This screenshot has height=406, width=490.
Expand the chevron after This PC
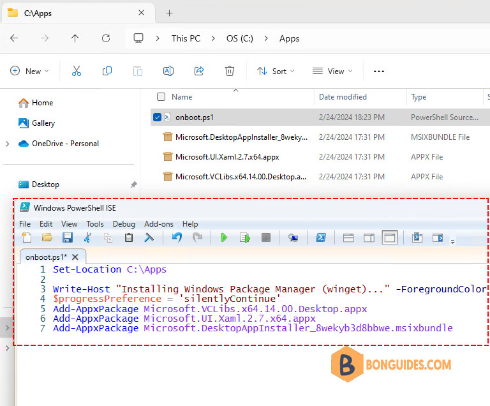213,38
